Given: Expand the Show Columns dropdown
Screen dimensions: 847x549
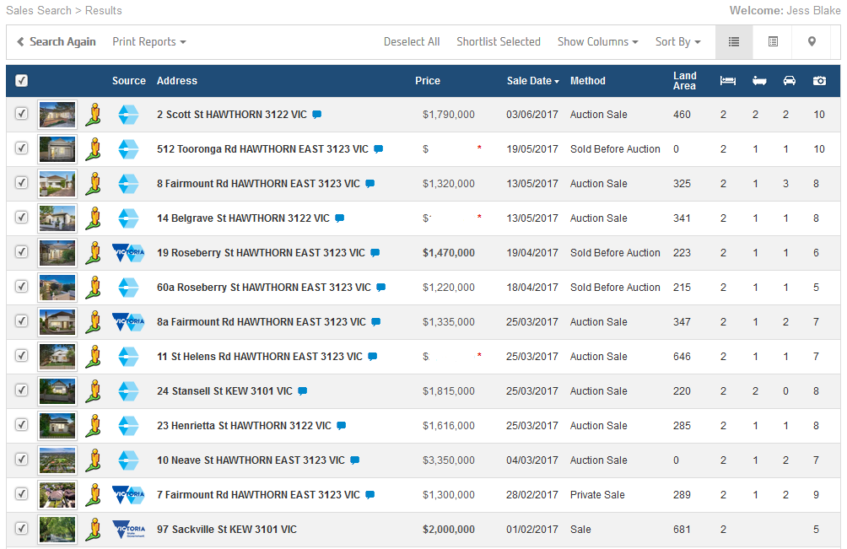Looking at the screenshot, I should [x=597, y=41].
